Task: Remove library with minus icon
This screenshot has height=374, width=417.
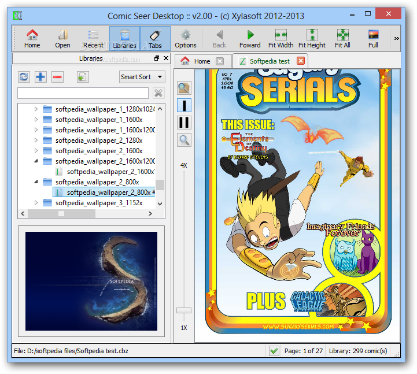Action: (x=57, y=77)
